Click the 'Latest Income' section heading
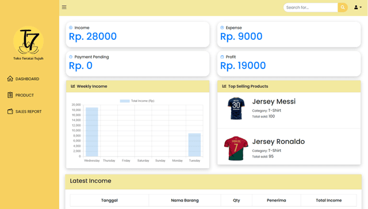Image resolution: width=368 pixels, height=209 pixels. click(90, 181)
